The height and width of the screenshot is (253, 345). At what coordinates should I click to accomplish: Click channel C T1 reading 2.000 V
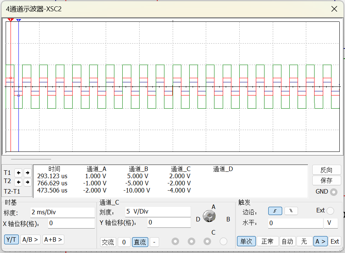[180, 176]
